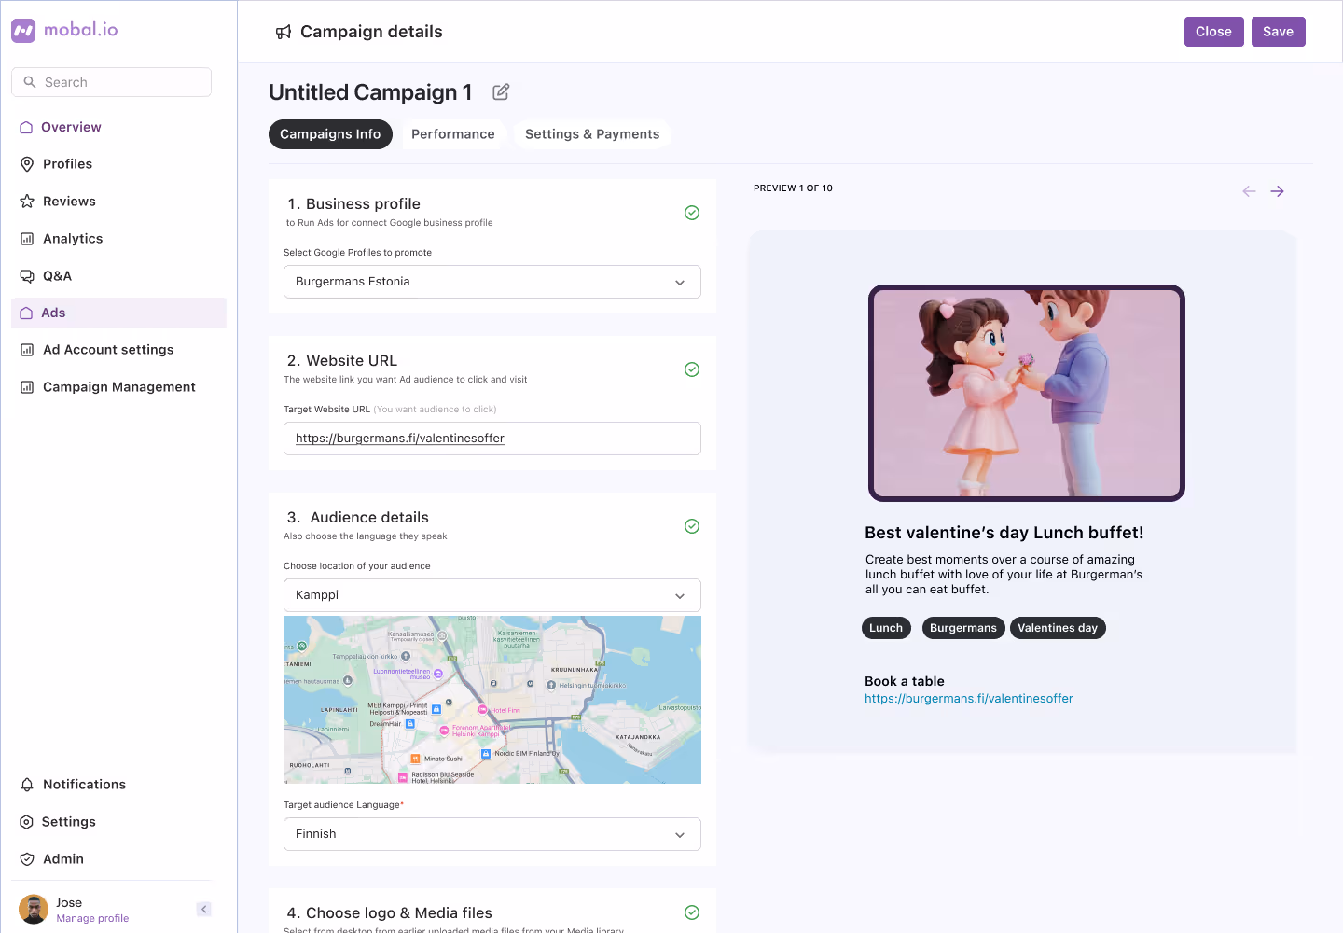This screenshot has width=1343, height=933.
Task: Click the Business profile completed check icon
Action: 692,213
